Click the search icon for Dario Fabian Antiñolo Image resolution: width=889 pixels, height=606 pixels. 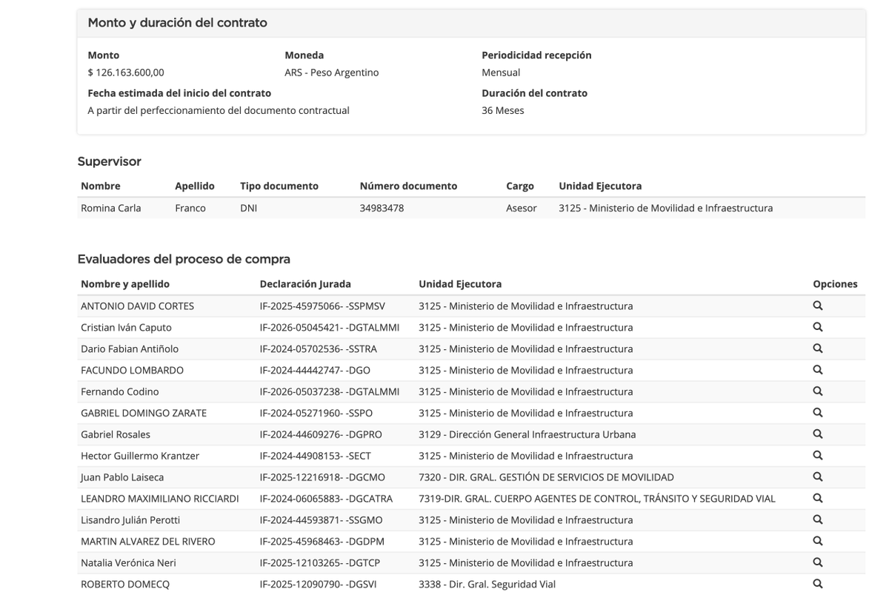(818, 349)
